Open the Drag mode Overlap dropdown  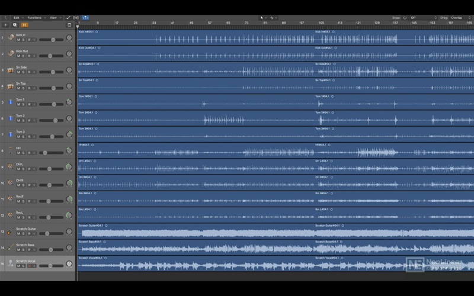pos(460,18)
